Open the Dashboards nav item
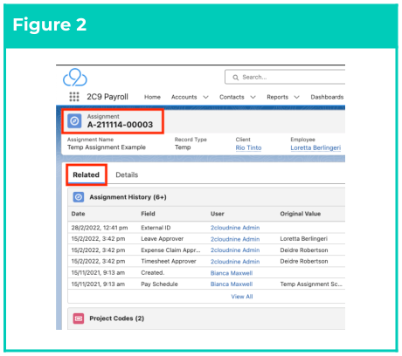The height and width of the screenshot is (356, 402). click(x=327, y=97)
